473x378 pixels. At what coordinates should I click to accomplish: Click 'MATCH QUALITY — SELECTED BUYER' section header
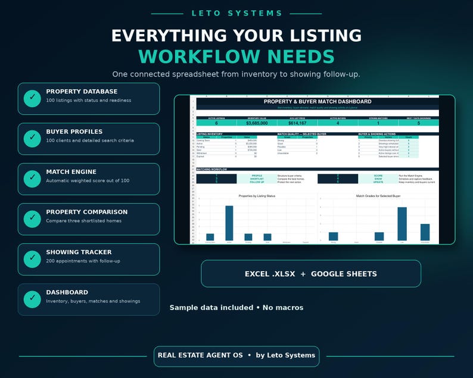301,134
